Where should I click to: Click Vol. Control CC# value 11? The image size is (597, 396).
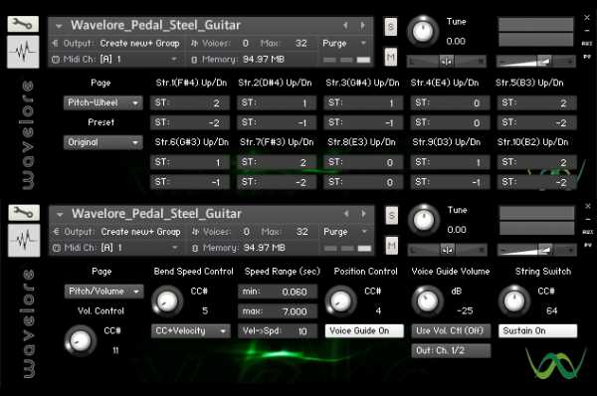pos(115,350)
